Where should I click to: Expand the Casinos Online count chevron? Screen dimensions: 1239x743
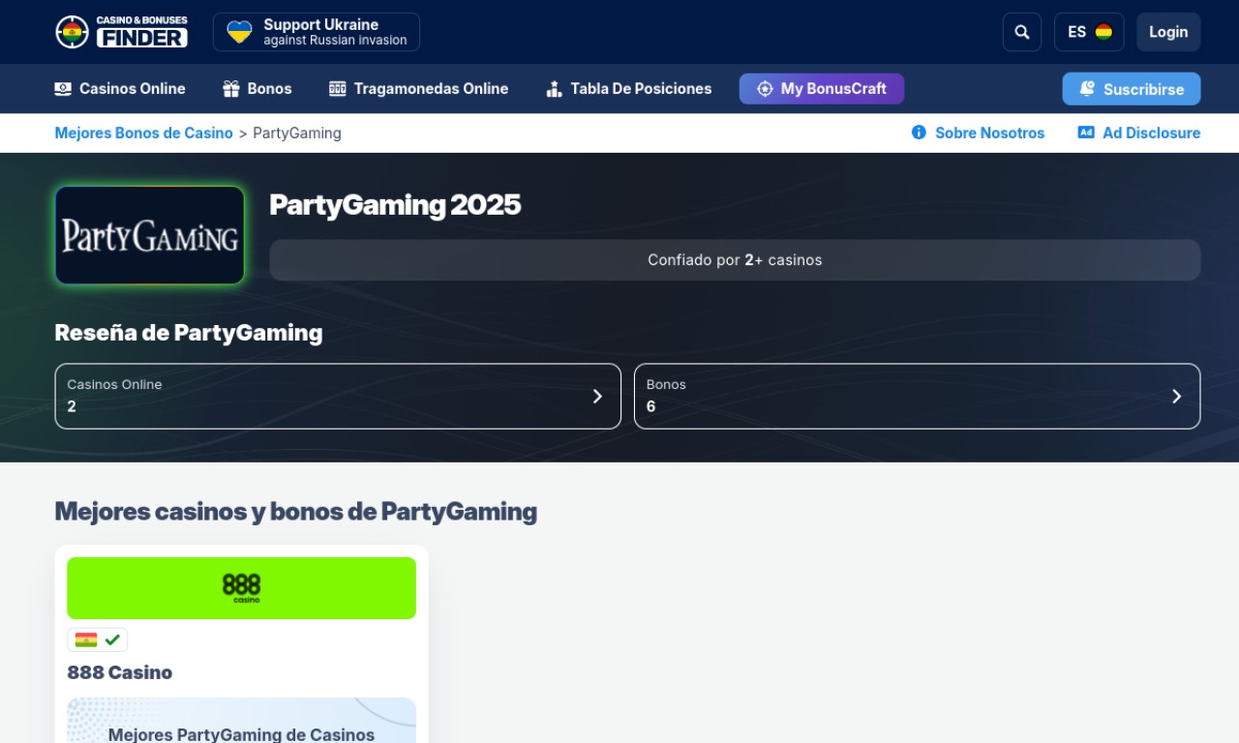tap(597, 396)
